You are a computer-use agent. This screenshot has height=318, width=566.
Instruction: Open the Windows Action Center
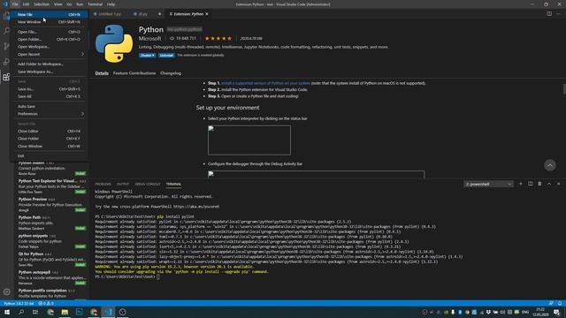[556, 312]
